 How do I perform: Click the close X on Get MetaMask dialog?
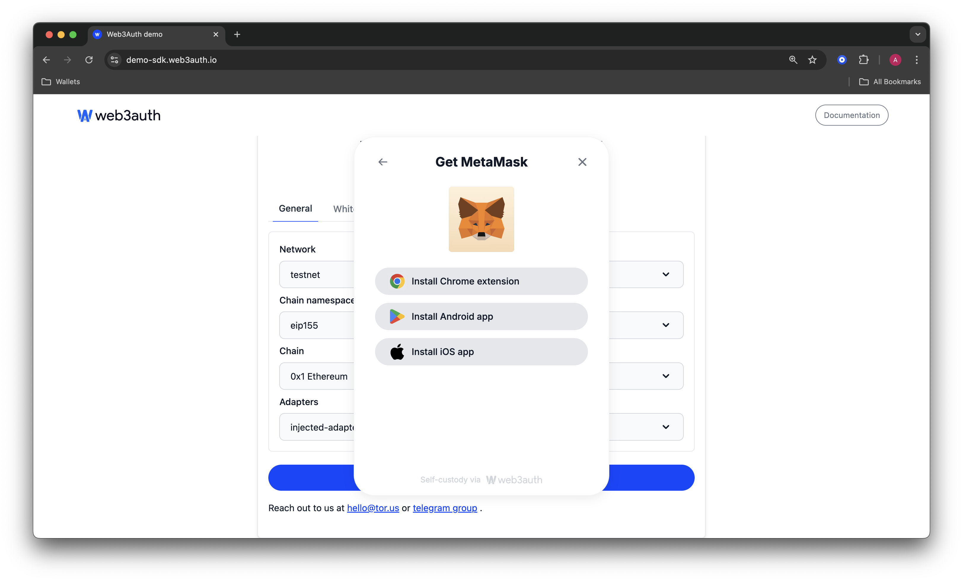pos(583,162)
